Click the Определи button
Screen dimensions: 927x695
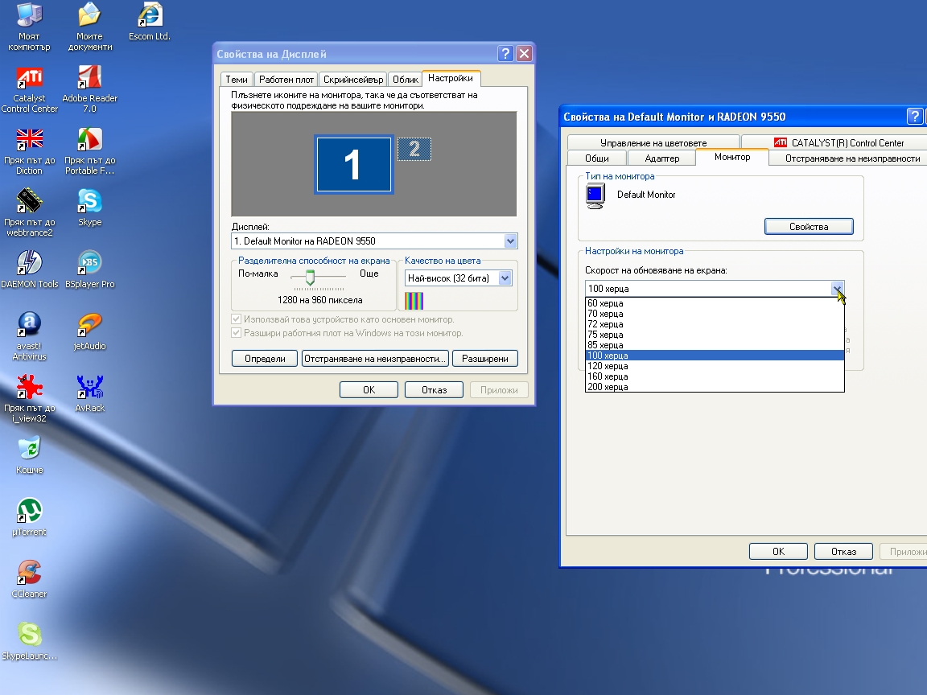coord(265,359)
